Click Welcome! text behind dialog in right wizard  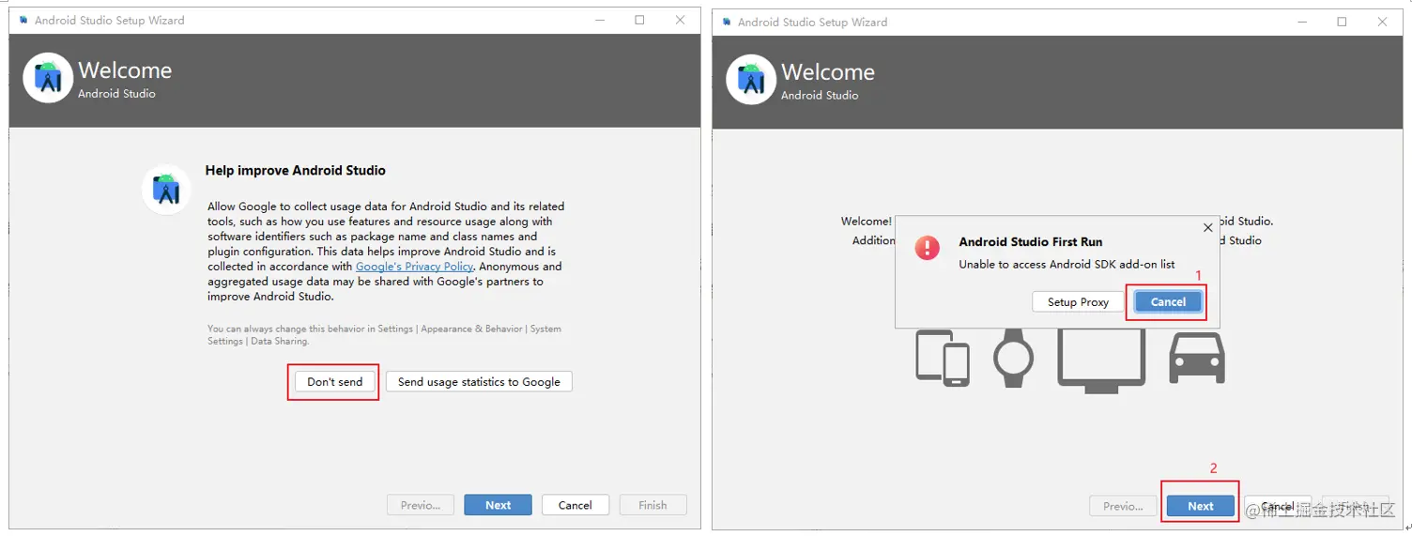pos(867,222)
